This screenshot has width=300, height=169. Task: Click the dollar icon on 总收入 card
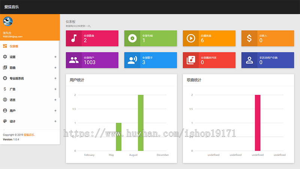[249, 39]
